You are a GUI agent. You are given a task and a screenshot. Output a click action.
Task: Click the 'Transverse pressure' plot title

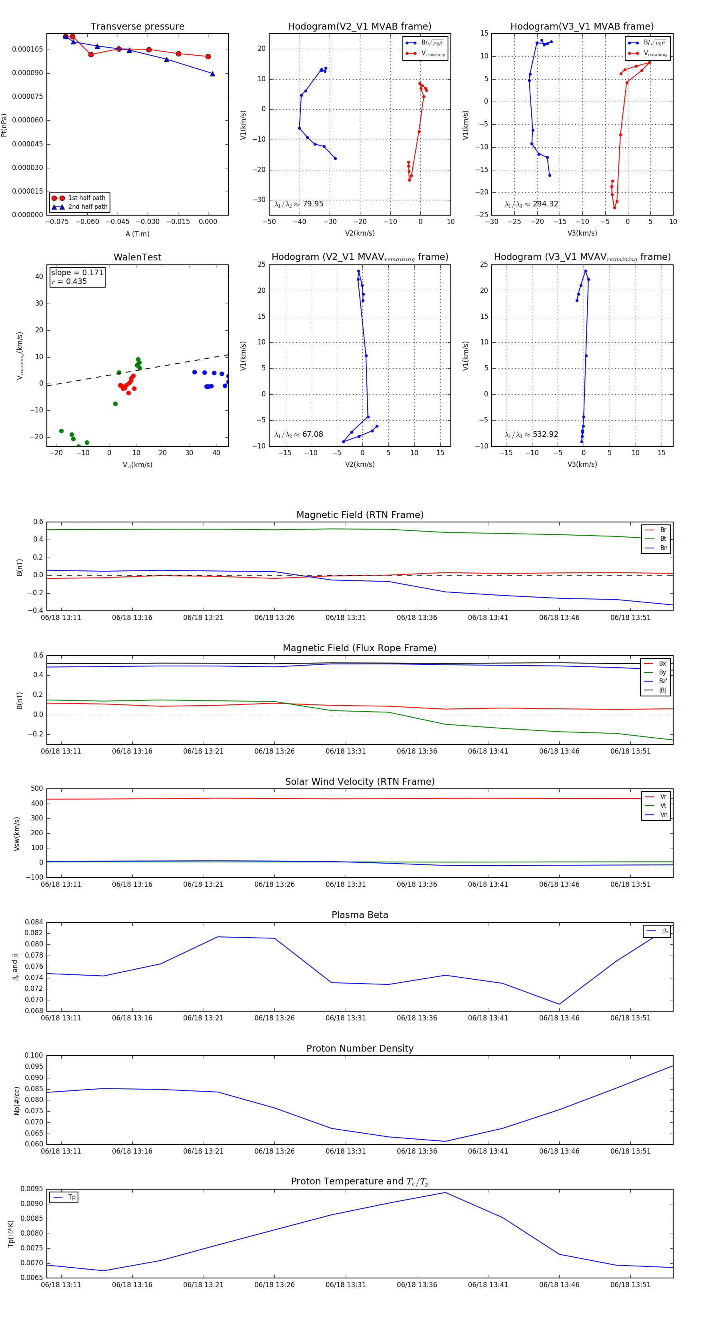[137, 27]
